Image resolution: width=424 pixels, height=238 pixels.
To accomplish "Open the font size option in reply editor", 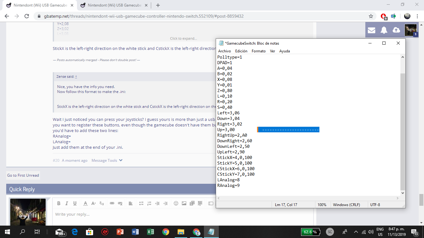I will (x=93, y=203).
